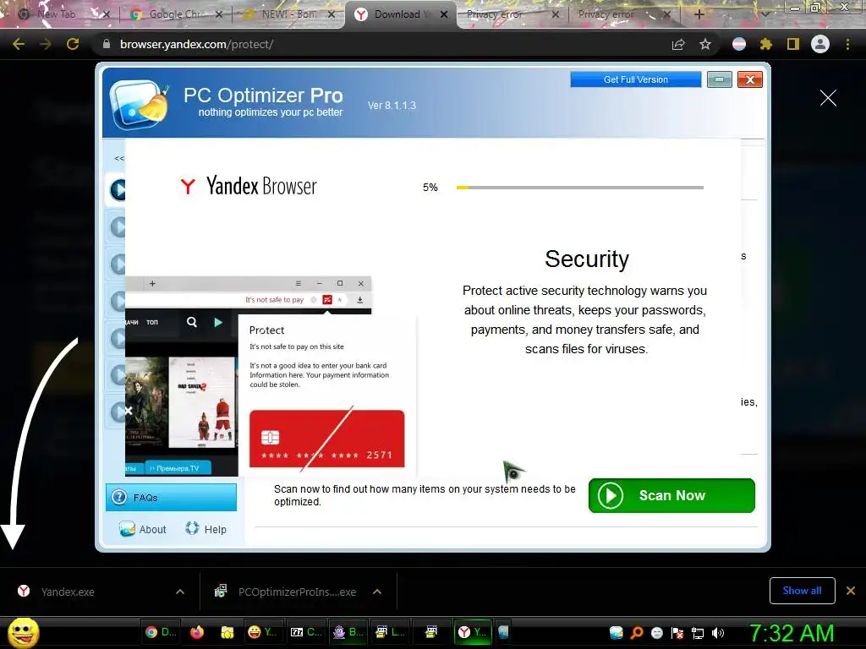Screen dimensions: 866x649
Task: Close the New Tab tab
Action: pos(106,14)
